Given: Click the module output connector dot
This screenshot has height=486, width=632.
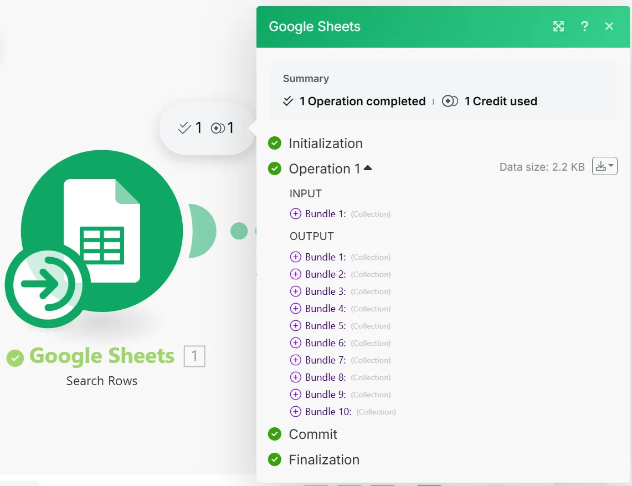Looking at the screenshot, I should tap(239, 231).
